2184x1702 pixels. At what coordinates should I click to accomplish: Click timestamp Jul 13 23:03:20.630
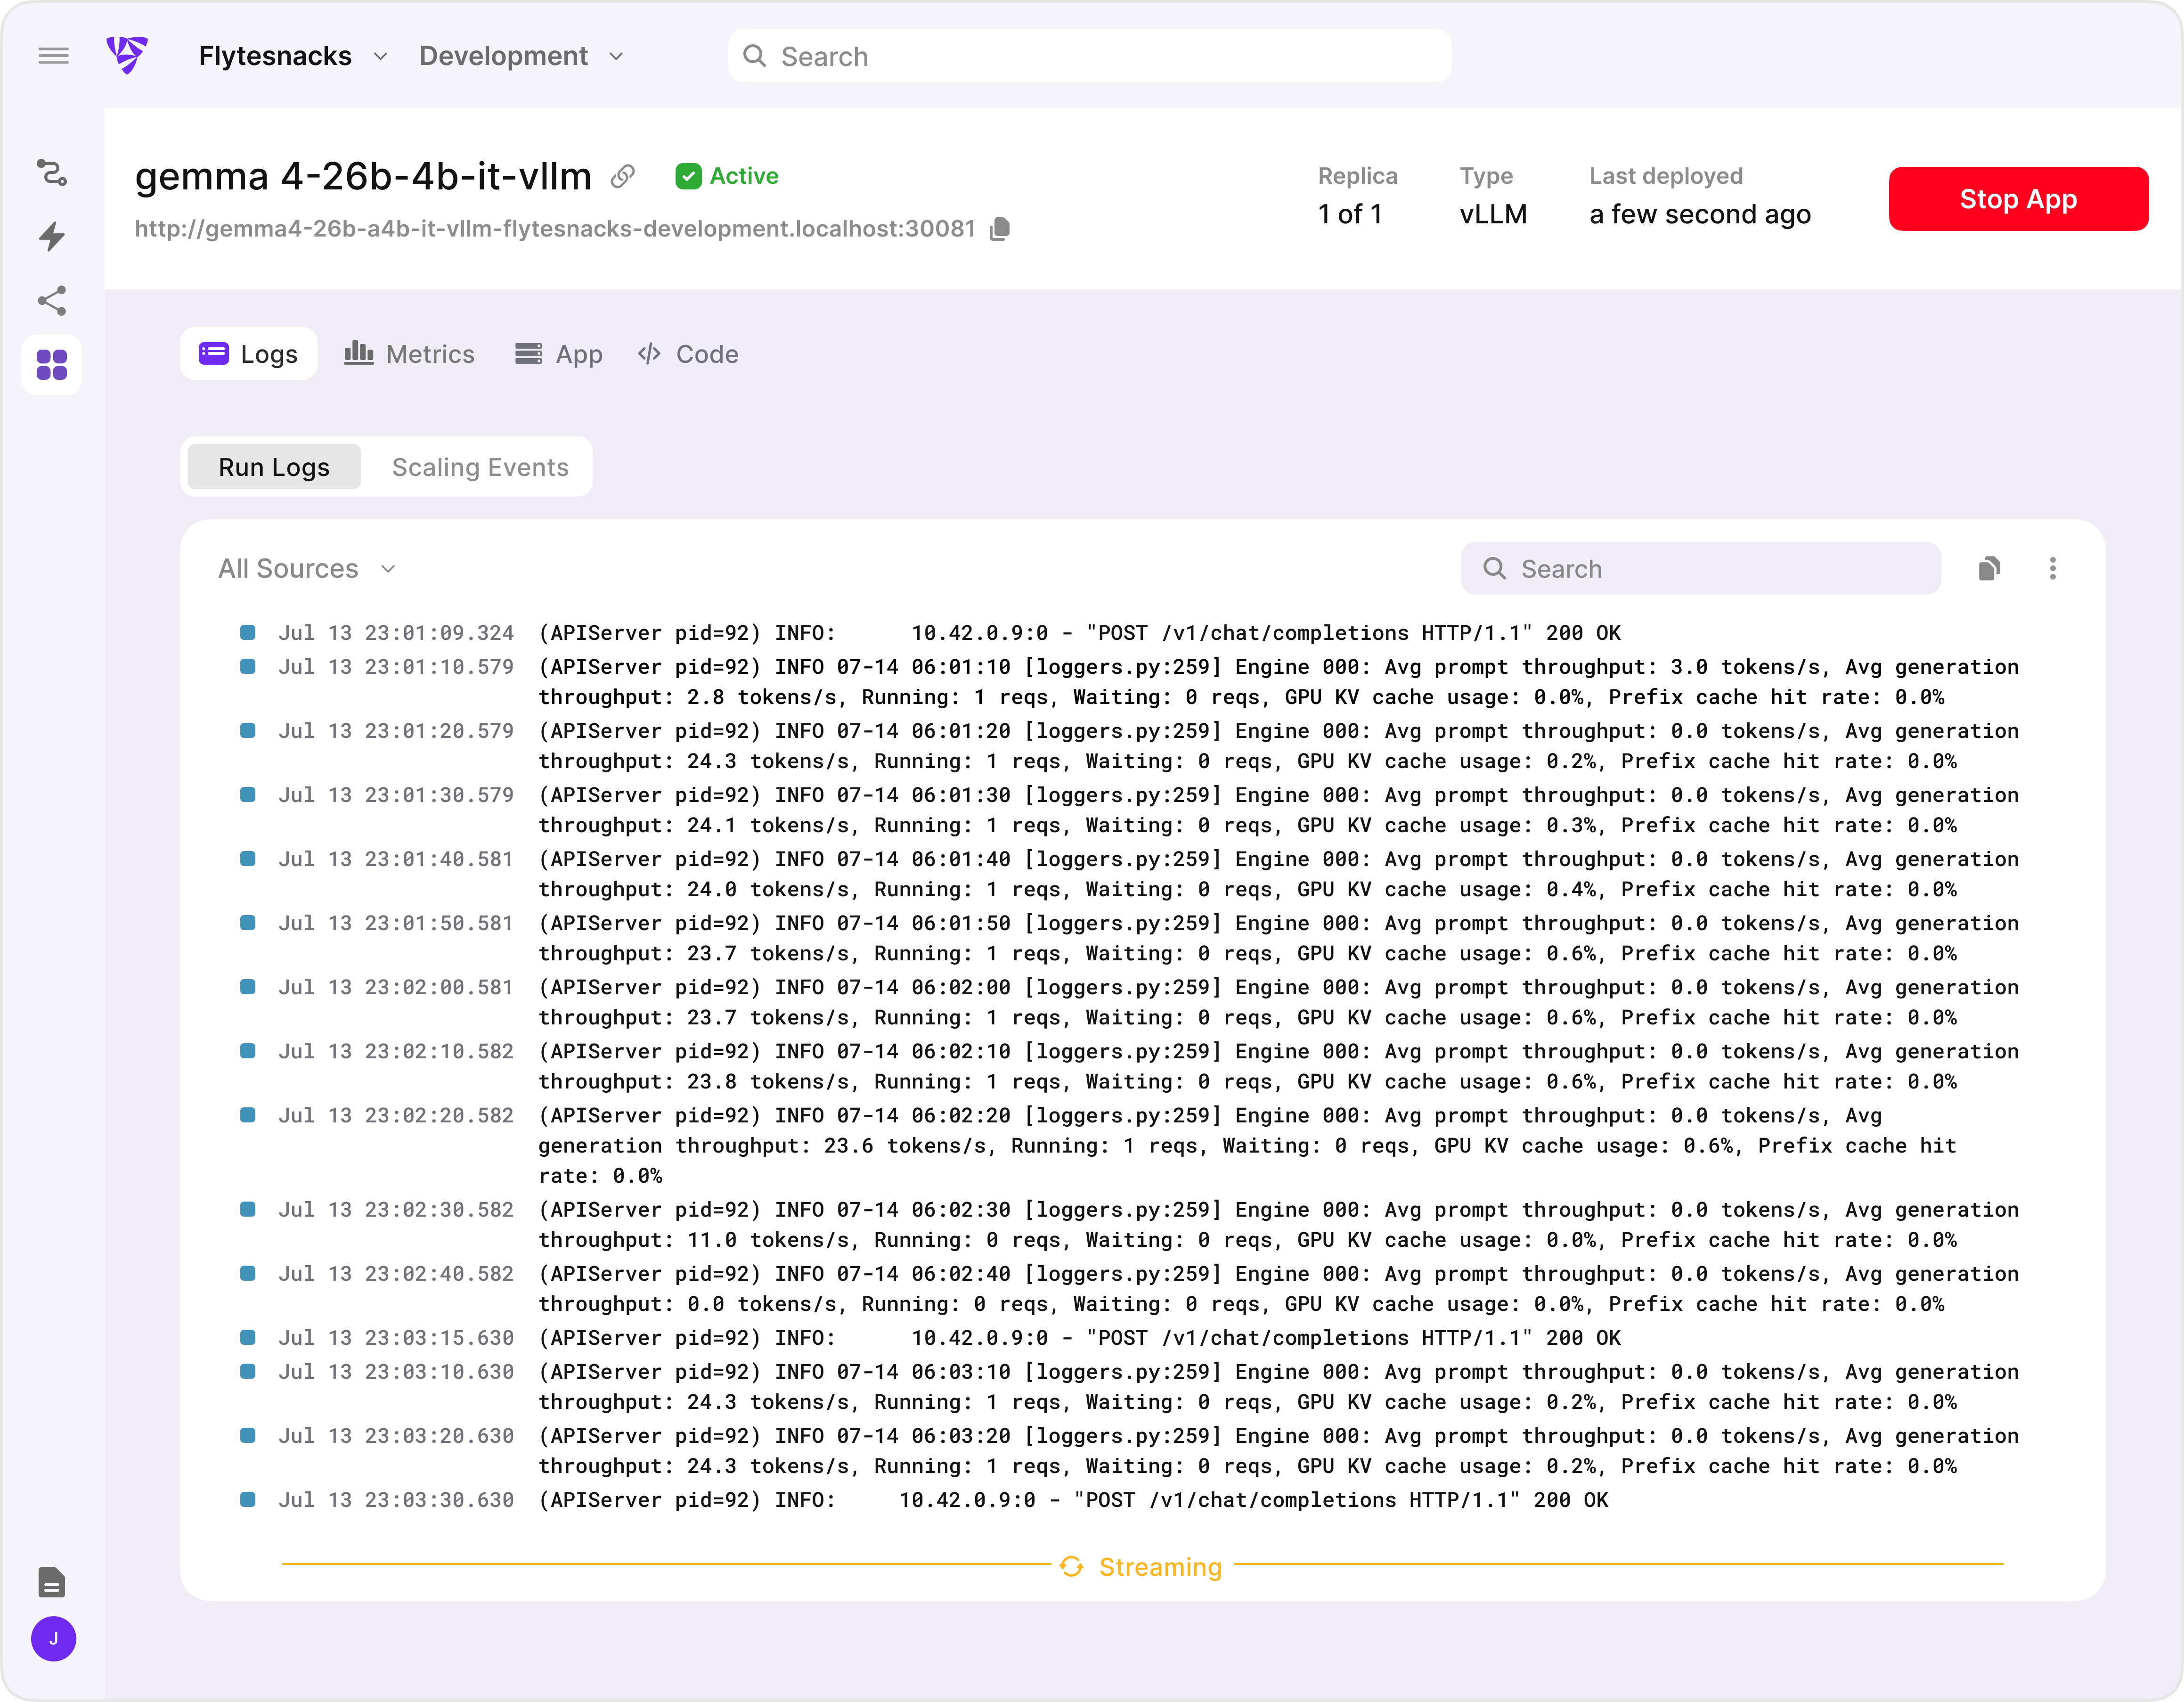click(396, 1435)
